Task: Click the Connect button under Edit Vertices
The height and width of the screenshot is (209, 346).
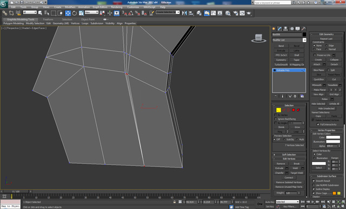Action: pyautogui.click(x=289, y=178)
